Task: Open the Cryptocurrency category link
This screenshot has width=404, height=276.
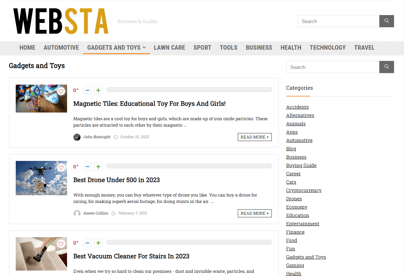Action: tap(304, 190)
